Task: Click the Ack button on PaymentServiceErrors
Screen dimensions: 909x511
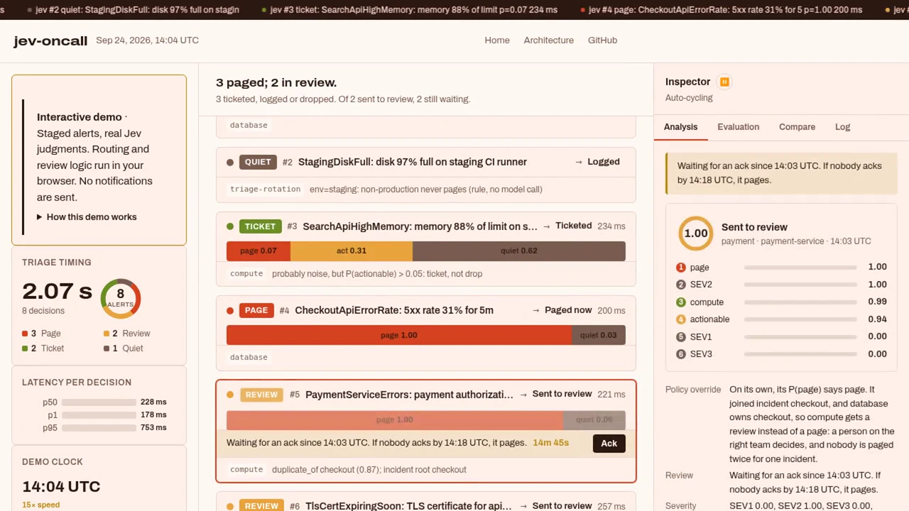Action: (x=609, y=444)
